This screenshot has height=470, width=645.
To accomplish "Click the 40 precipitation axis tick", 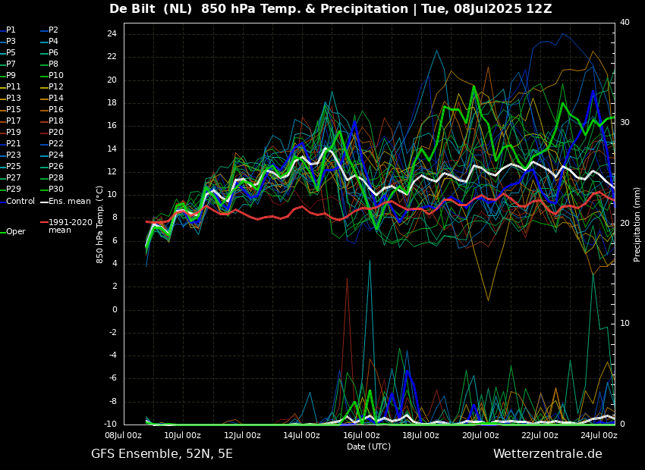I will (625, 22).
